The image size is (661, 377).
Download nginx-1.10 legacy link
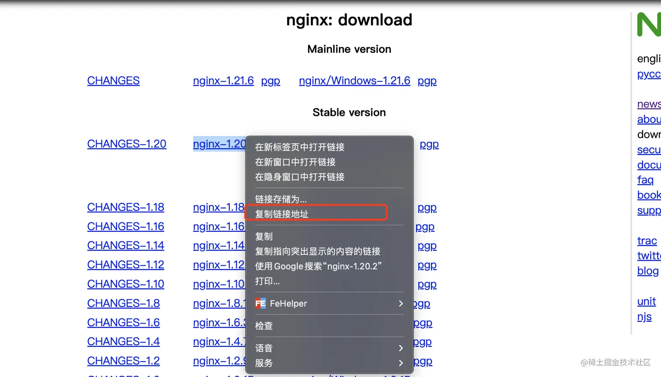(x=219, y=284)
